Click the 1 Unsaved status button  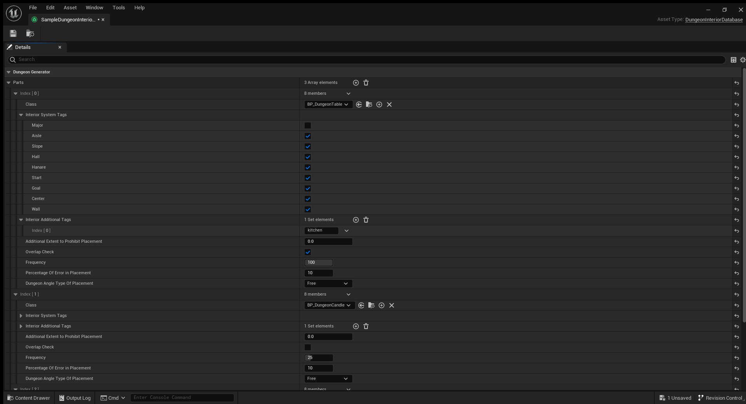point(675,398)
